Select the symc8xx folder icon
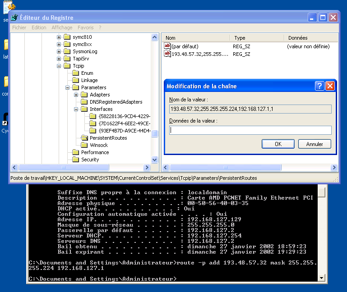The image size is (347, 292). point(67,44)
